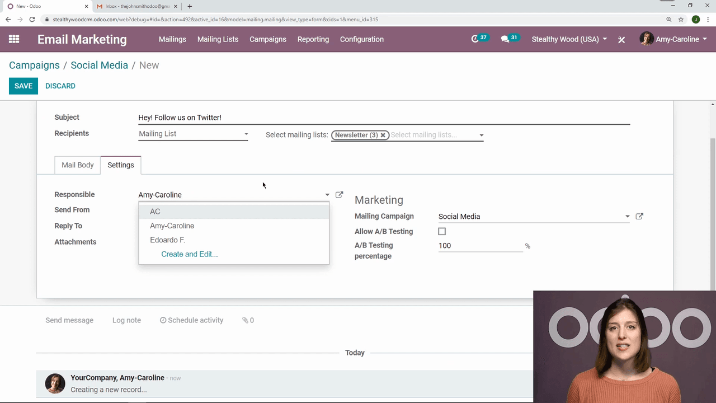The height and width of the screenshot is (403, 716).
Task: Open the Stealthy Wood (USA) company switcher
Action: pyautogui.click(x=569, y=39)
